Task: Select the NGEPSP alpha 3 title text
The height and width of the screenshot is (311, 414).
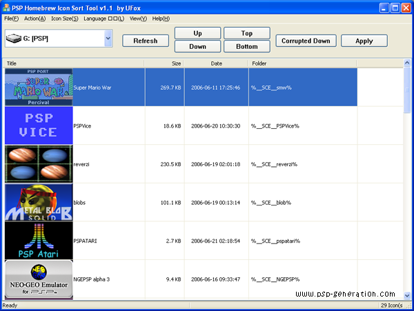Action: coord(91,279)
